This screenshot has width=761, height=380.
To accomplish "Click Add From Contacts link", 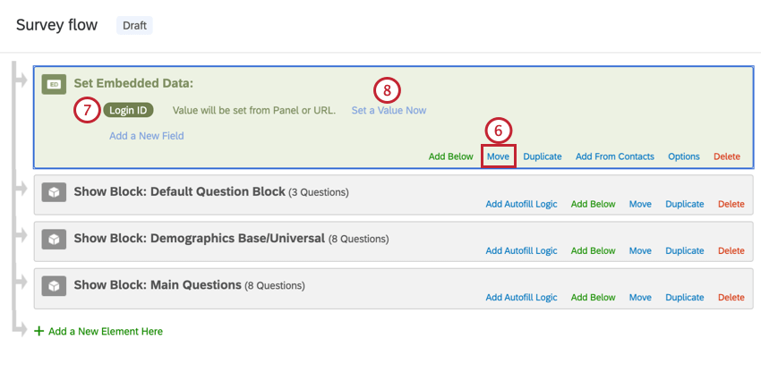I will coord(615,156).
